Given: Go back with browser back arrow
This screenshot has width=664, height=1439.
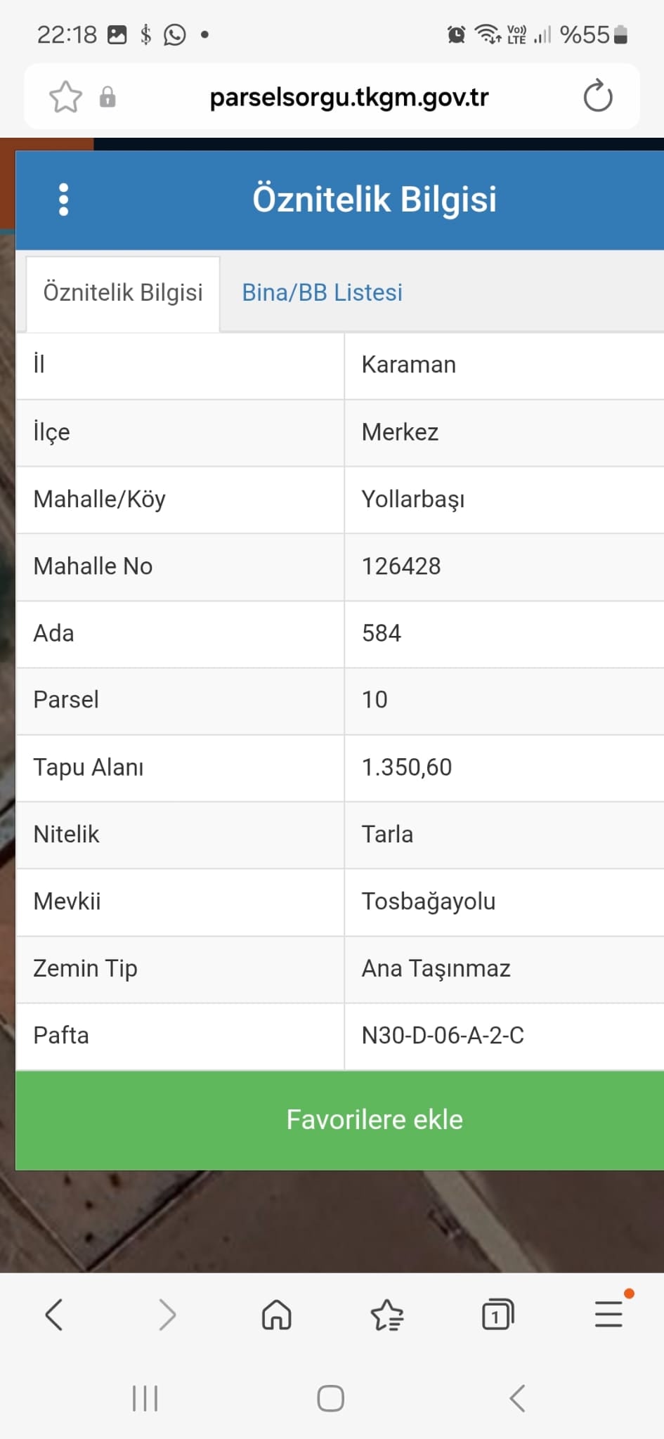Looking at the screenshot, I should click(x=54, y=1315).
